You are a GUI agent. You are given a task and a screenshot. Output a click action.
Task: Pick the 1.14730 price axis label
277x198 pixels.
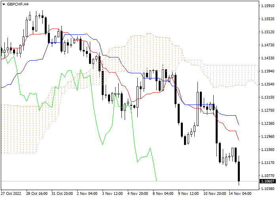coord(268,45)
